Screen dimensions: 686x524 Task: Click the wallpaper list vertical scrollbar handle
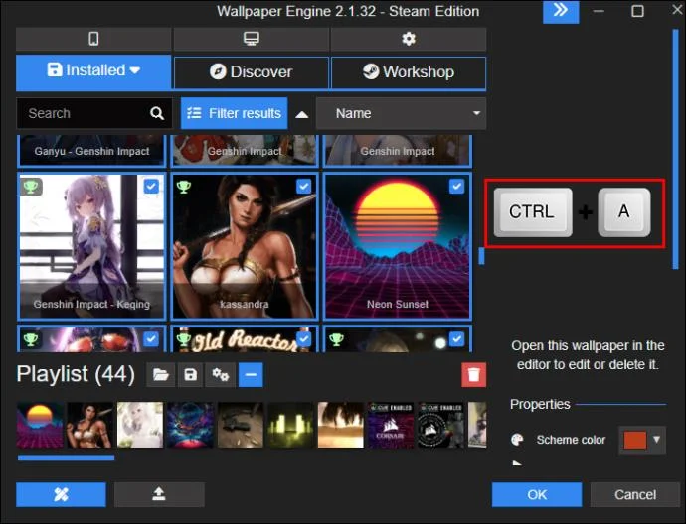481,256
